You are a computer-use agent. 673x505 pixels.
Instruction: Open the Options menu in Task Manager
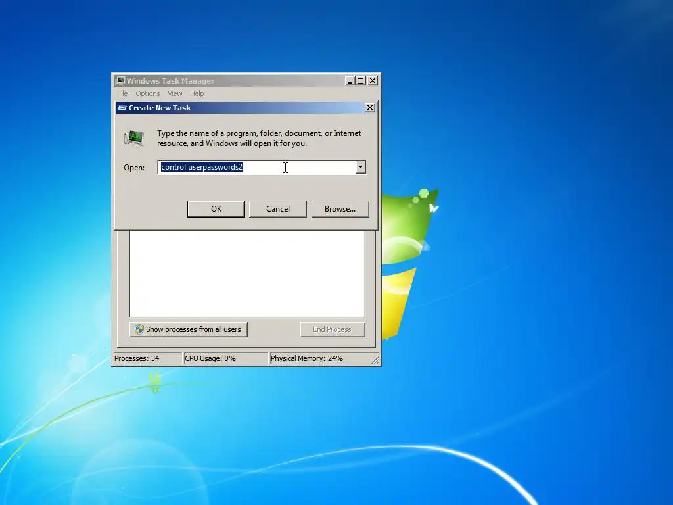point(148,93)
